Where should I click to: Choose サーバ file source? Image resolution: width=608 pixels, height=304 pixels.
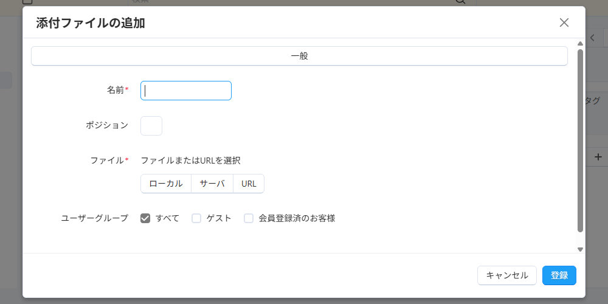point(212,184)
